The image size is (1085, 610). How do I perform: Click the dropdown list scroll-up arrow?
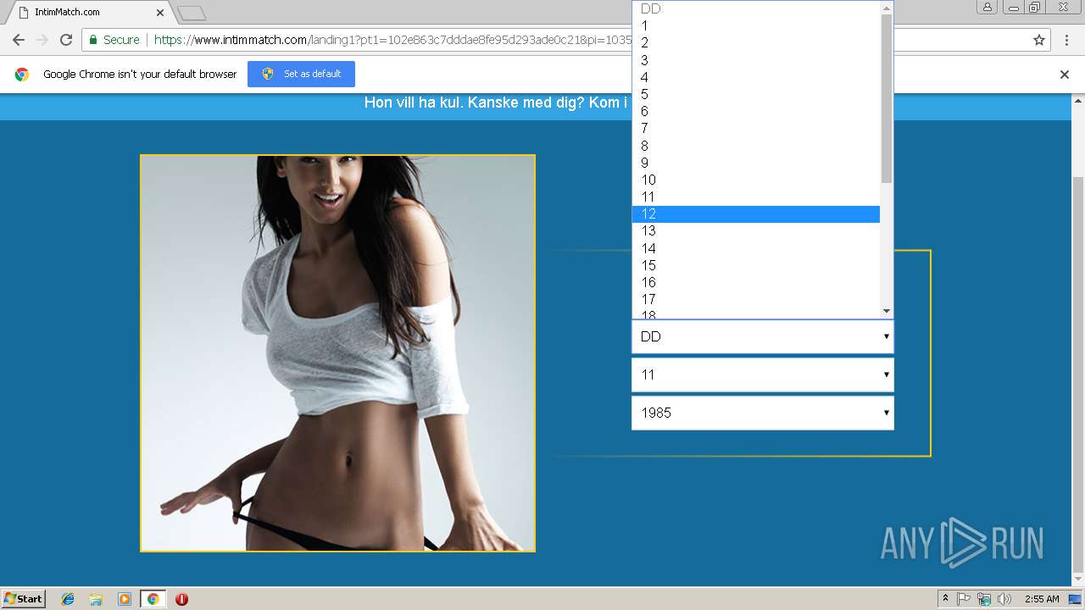coord(887,8)
